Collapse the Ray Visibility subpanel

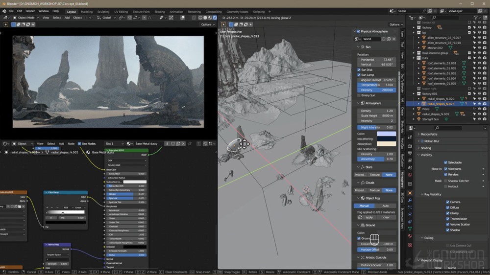click(422, 194)
